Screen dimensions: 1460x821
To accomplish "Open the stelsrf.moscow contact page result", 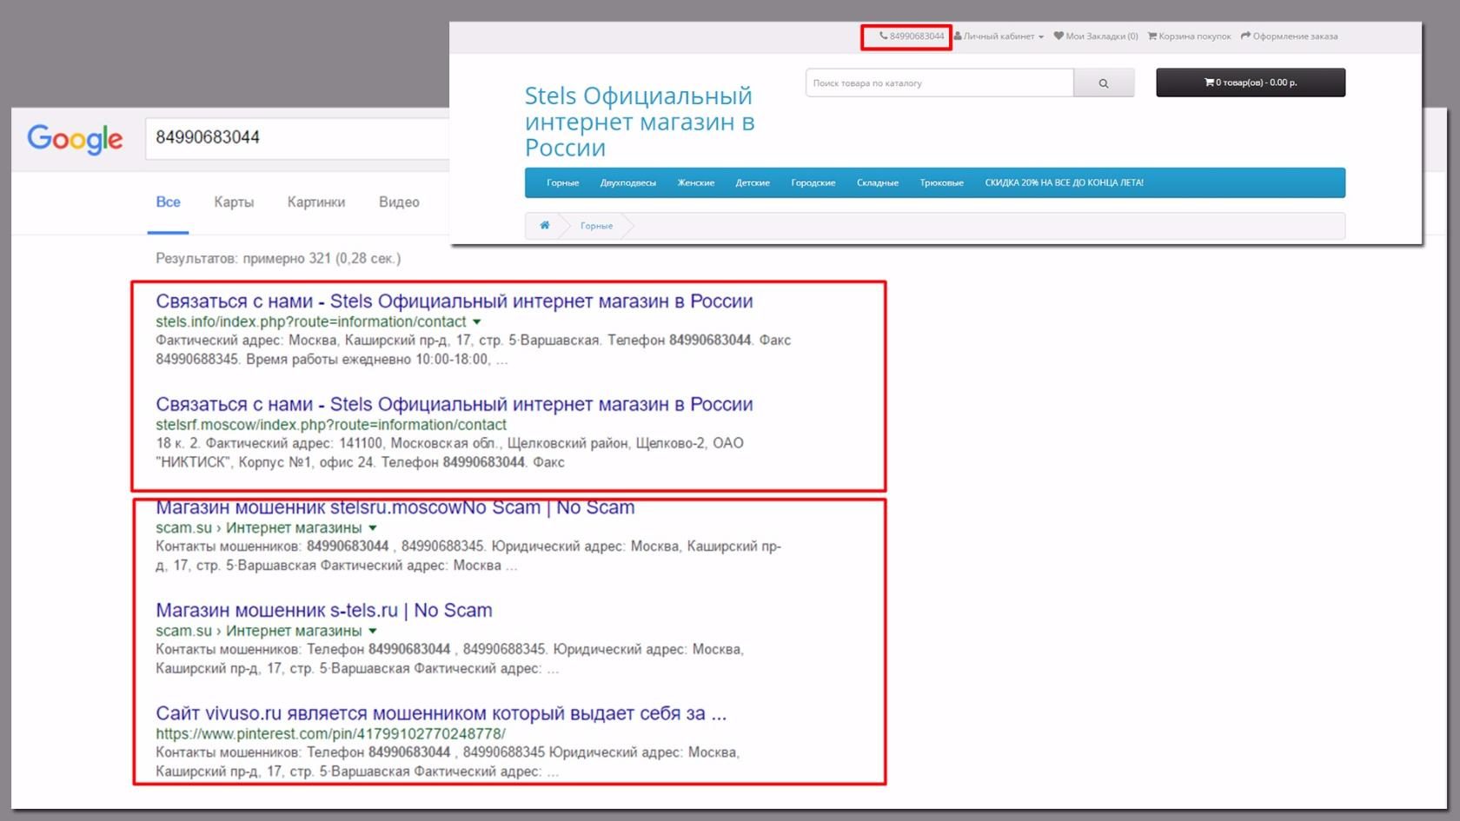I will [454, 405].
